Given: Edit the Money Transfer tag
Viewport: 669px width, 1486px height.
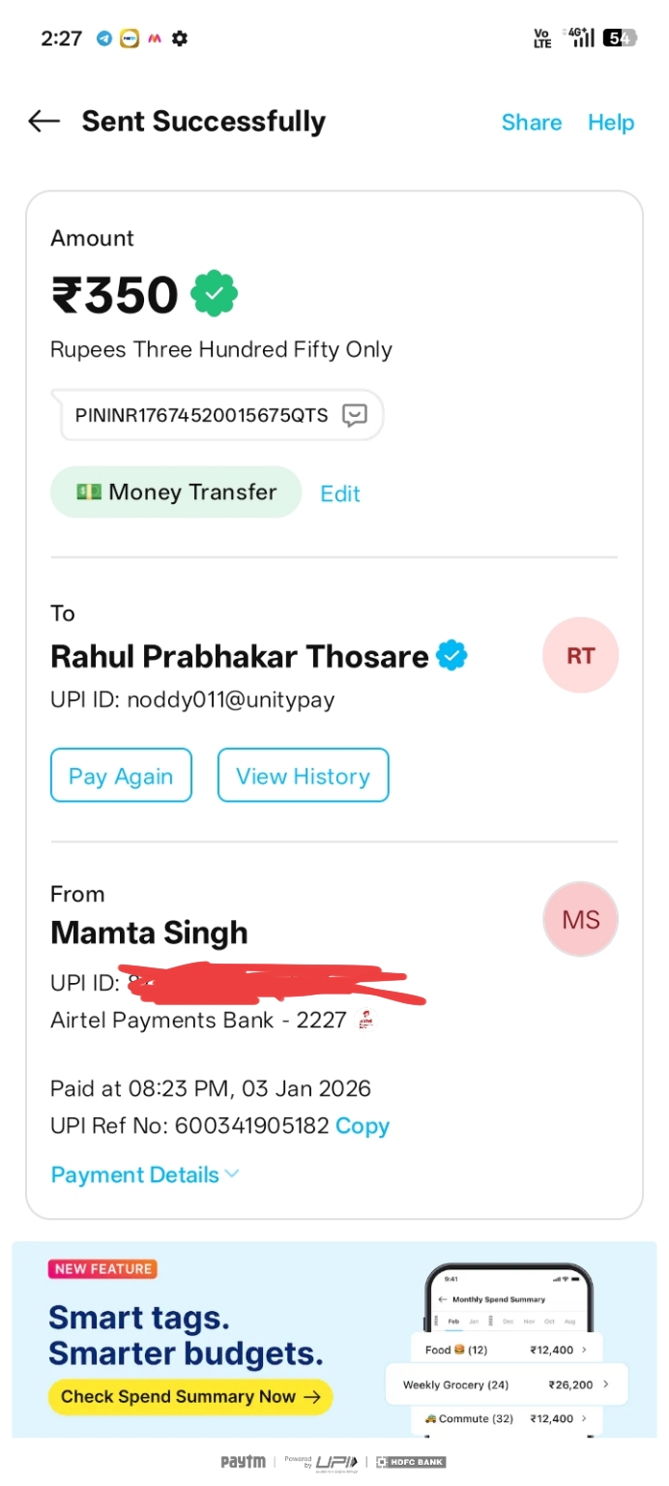Looking at the screenshot, I should [x=340, y=493].
